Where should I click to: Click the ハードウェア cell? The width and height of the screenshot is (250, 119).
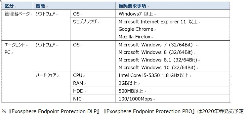coord(52,87)
